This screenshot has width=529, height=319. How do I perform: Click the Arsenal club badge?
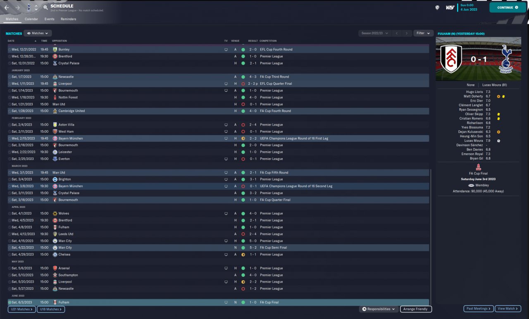55,268
